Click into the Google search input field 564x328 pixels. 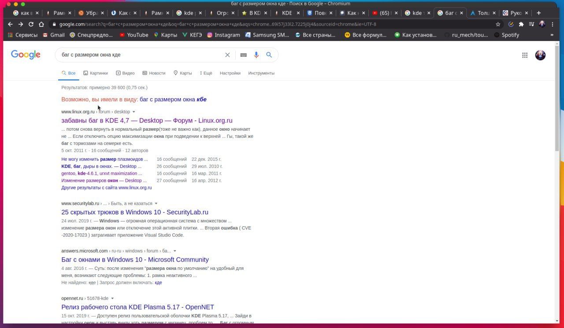(141, 55)
